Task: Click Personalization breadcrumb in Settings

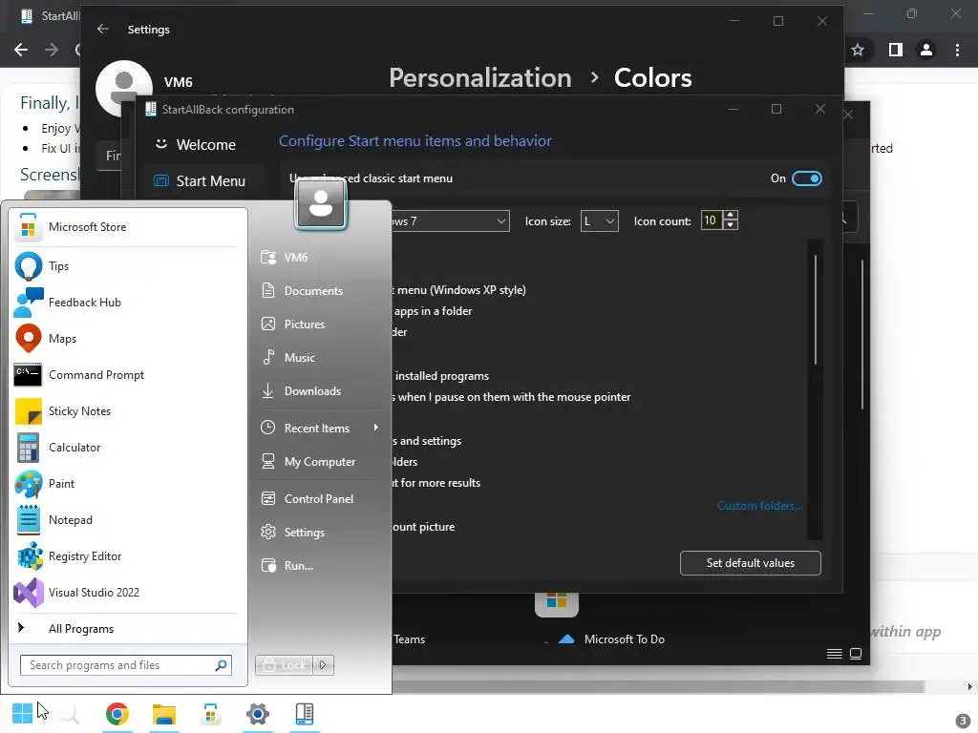Action: click(x=480, y=78)
